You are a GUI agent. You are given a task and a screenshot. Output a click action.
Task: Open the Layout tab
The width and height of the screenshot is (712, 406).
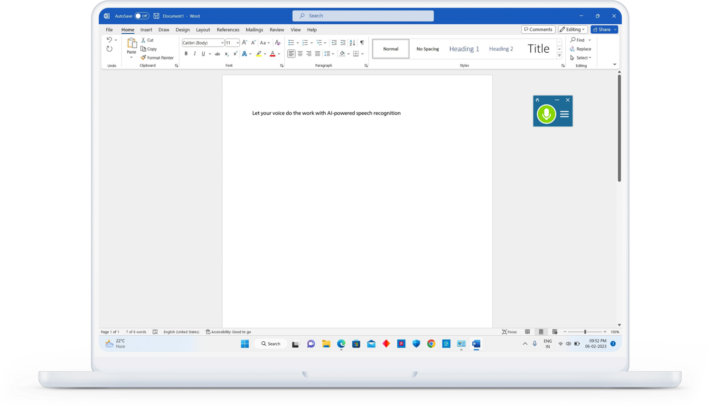(203, 29)
